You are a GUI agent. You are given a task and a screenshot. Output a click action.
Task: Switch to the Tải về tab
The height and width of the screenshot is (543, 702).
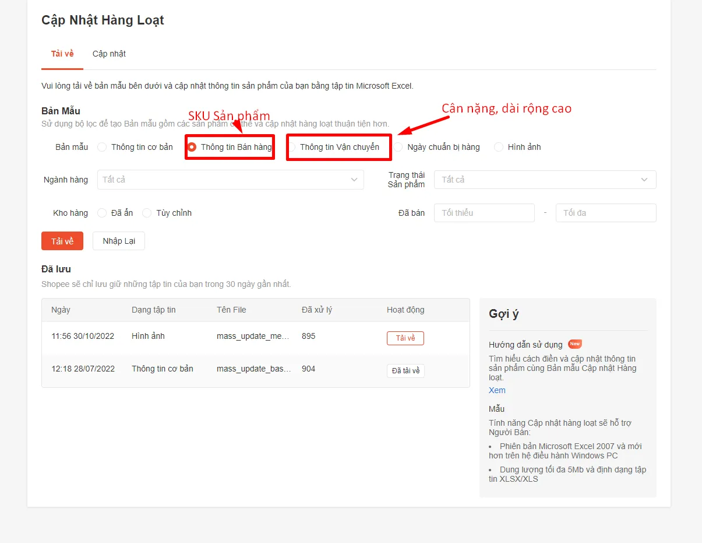pos(62,54)
